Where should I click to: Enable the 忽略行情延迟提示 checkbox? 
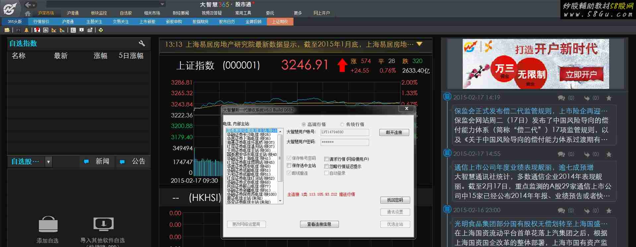[x=326, y=166]
